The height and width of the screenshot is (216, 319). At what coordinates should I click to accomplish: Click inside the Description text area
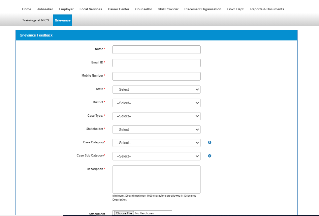[156, 179]
